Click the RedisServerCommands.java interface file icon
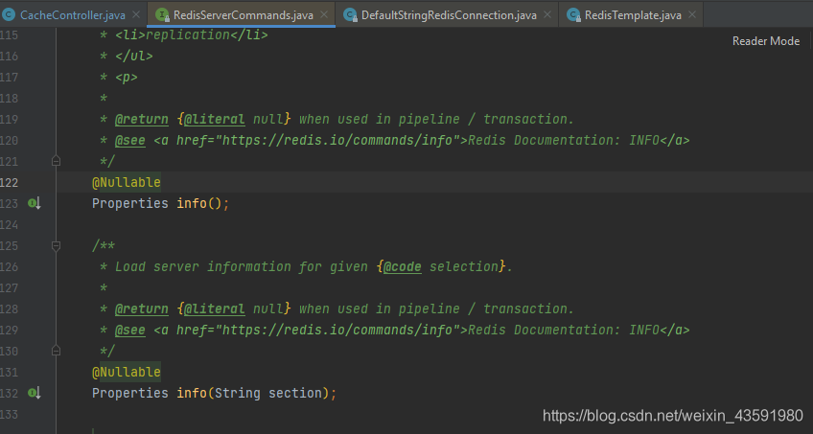Screen dimensions: 813x434 pos(162,15)
